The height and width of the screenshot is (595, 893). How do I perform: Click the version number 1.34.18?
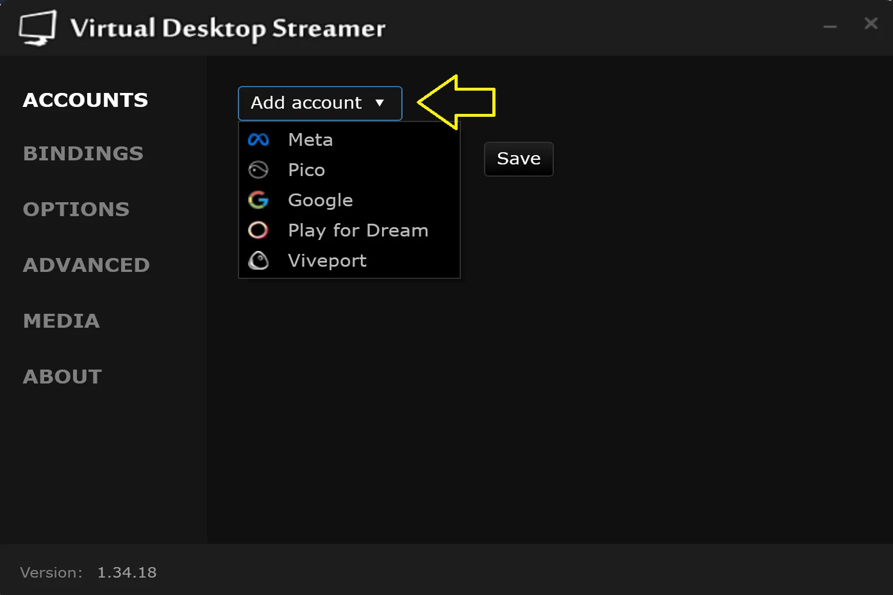[x=127, y=572]
